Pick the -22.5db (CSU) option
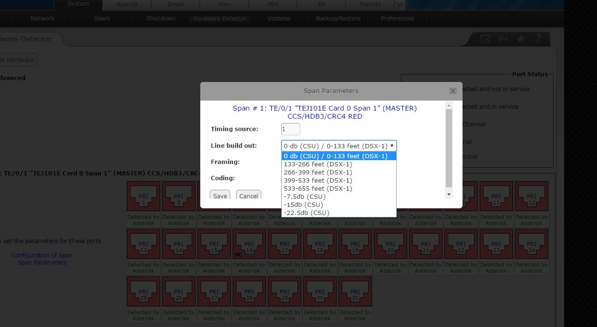The width and height of the screenshot is (597, 327). [307, 213]
